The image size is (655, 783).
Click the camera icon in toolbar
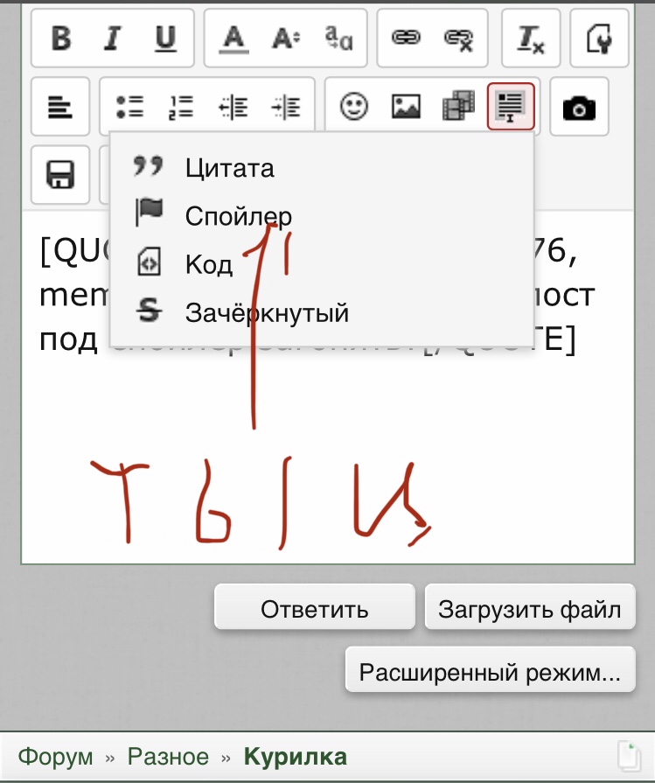(x=579, y=108)
